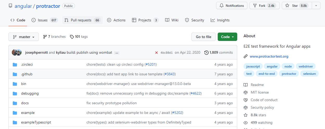Screen dimensions: 325x129
Task: Expand the green Code dropdown
Action: [x=227, y=37]
